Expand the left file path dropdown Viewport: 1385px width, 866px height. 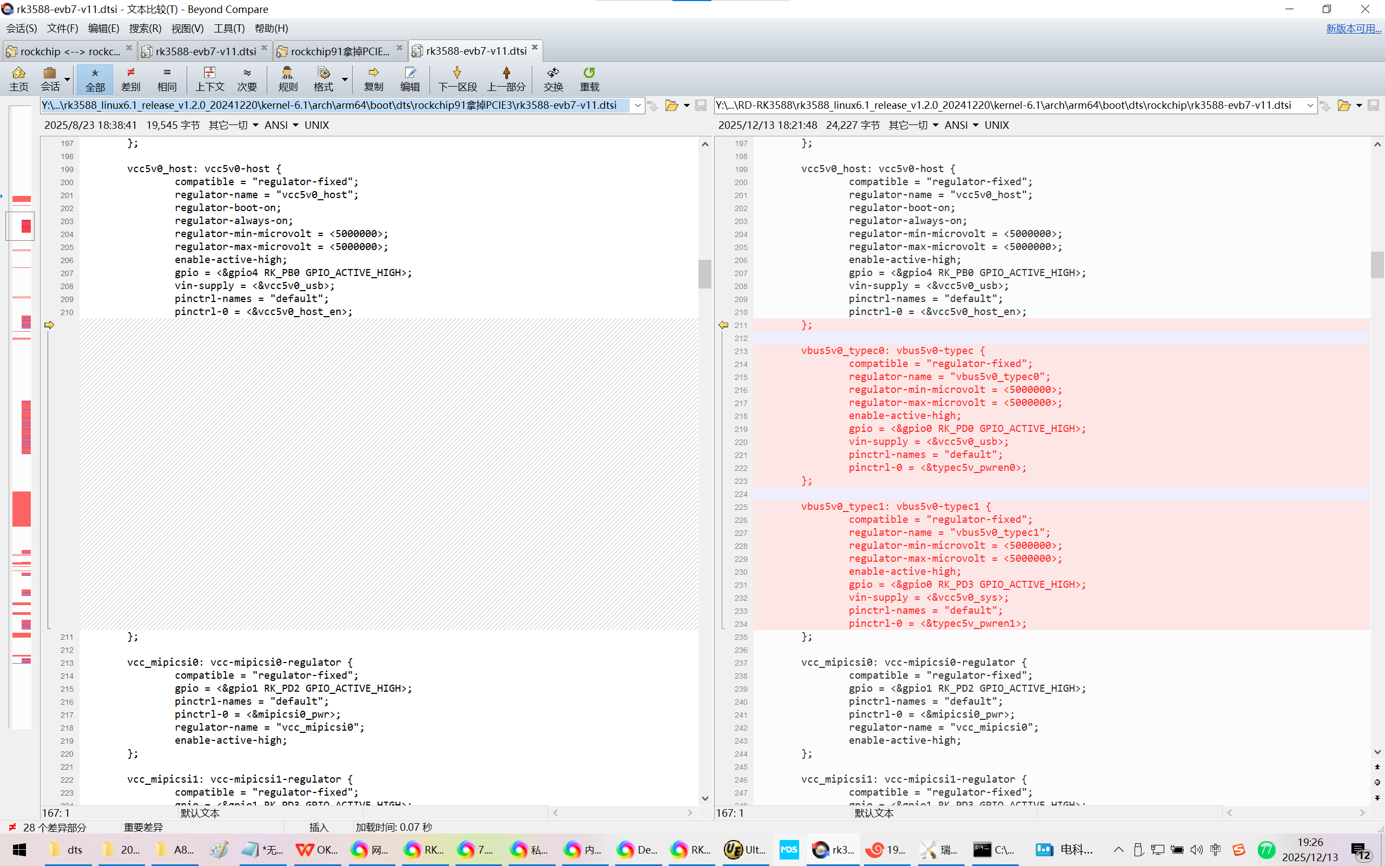pyautogui.click(x=637, y=106)
